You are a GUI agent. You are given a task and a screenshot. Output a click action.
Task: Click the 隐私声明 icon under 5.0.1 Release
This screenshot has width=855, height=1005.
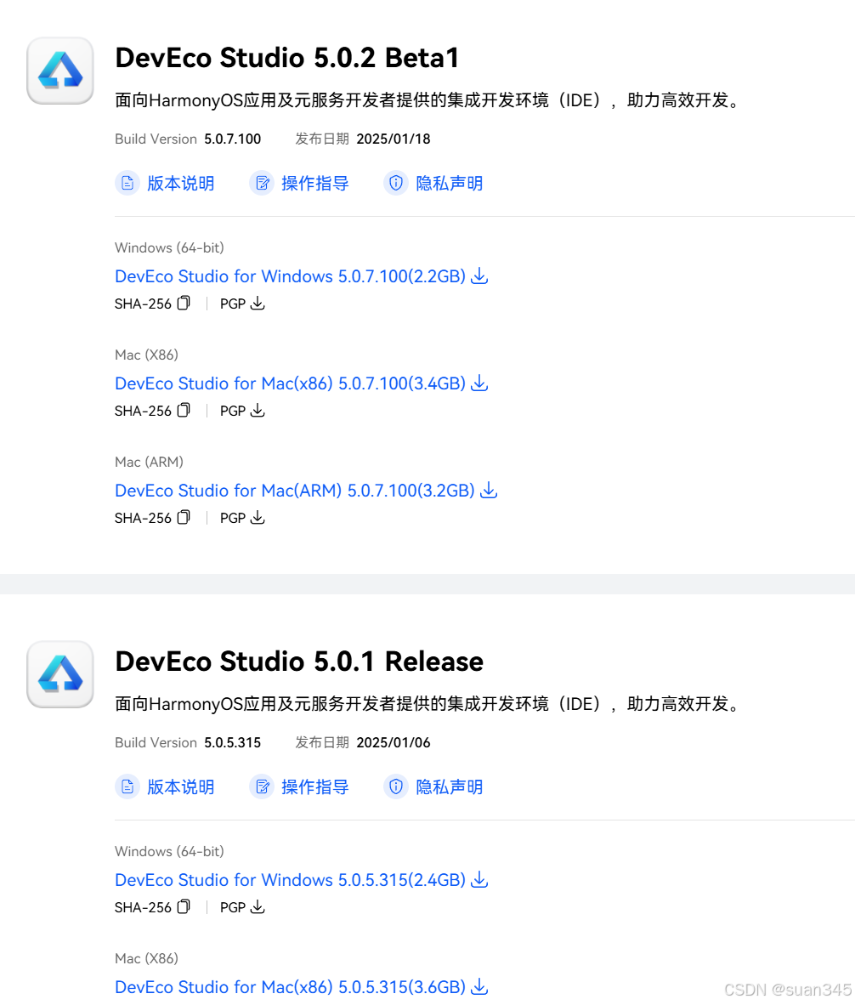(396, 786)
